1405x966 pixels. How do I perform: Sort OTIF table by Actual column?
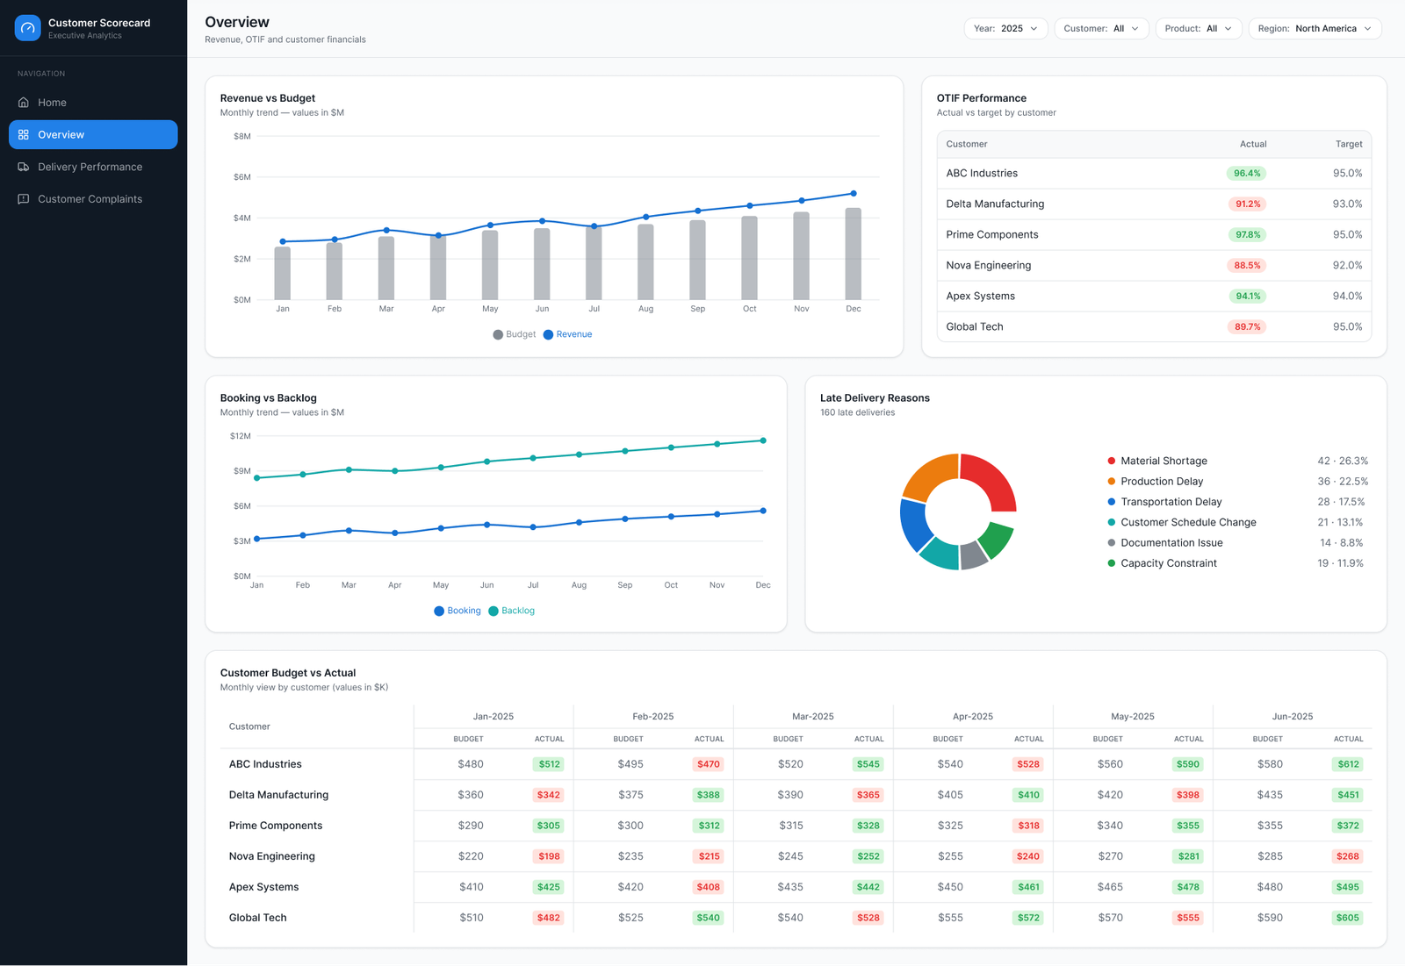tap(1253, 144)
